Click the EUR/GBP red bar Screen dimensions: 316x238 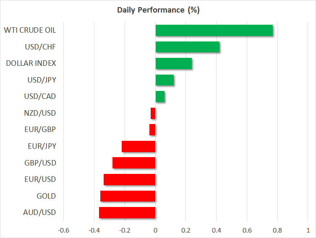(x=152, y=130)
